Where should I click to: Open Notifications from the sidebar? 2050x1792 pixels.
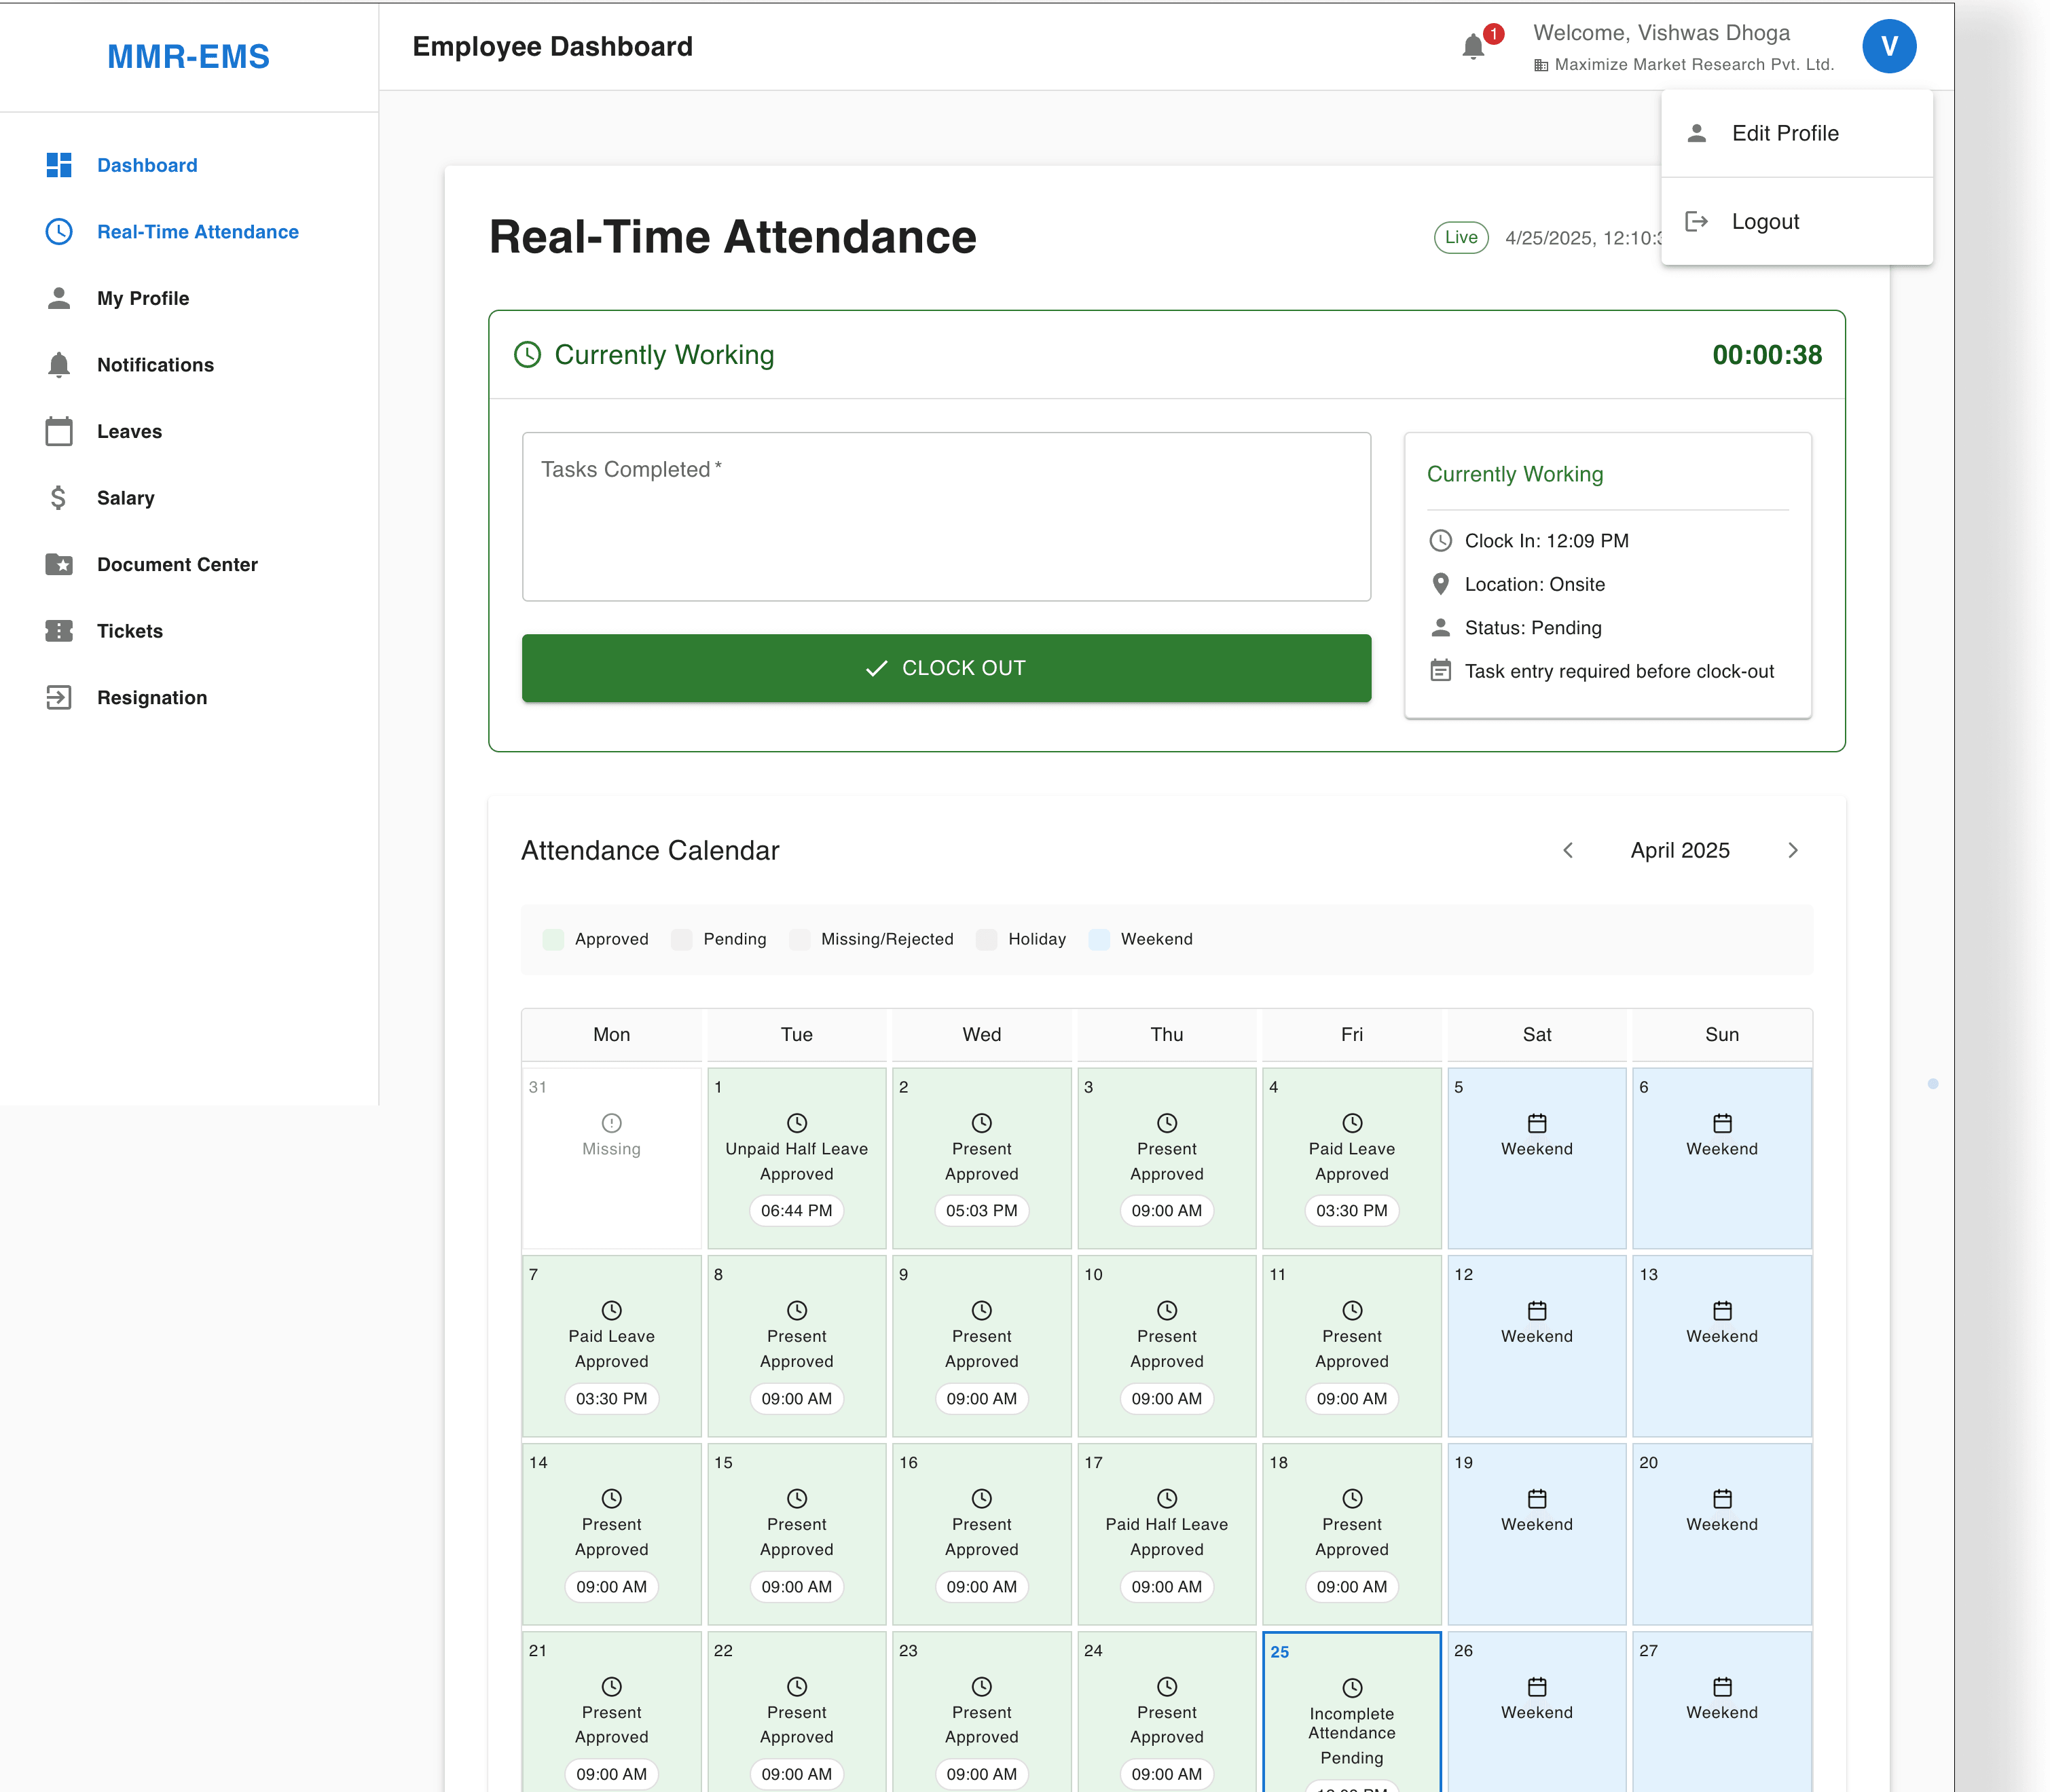155,365
